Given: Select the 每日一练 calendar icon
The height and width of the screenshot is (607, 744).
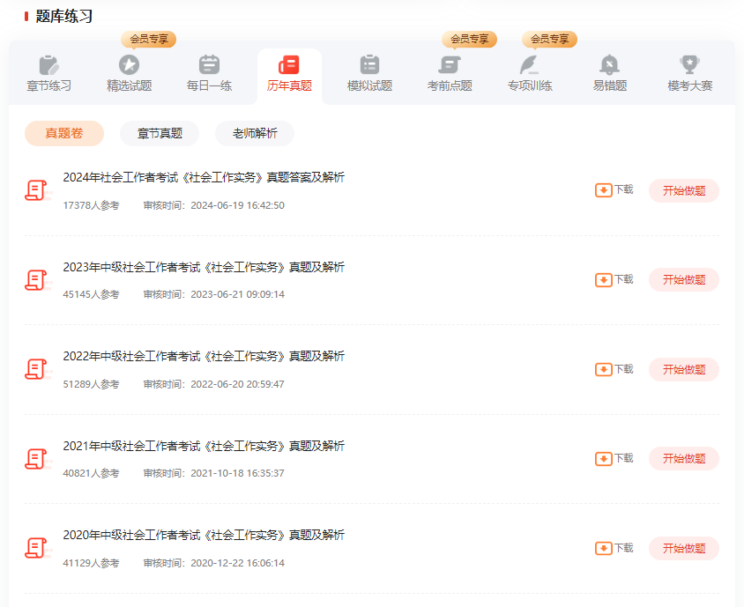Looking at the screenshot, I should 209,65.
